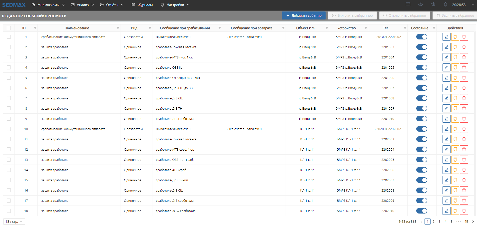Toggle state switch off for event ID 3
Image resolution: width=477 pixels, height=232 pixels.
(x=422, y=57)
